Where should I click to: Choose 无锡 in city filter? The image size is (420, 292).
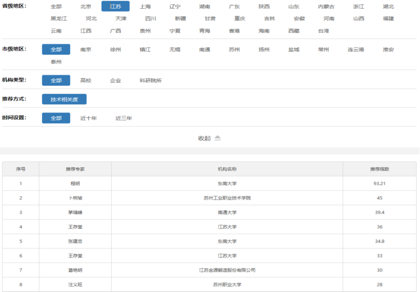(175, 50)
